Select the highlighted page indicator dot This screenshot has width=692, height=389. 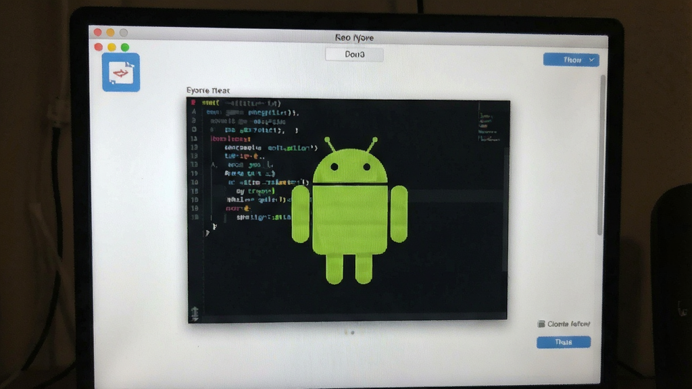pyautogui.click(x=353, y=332)
